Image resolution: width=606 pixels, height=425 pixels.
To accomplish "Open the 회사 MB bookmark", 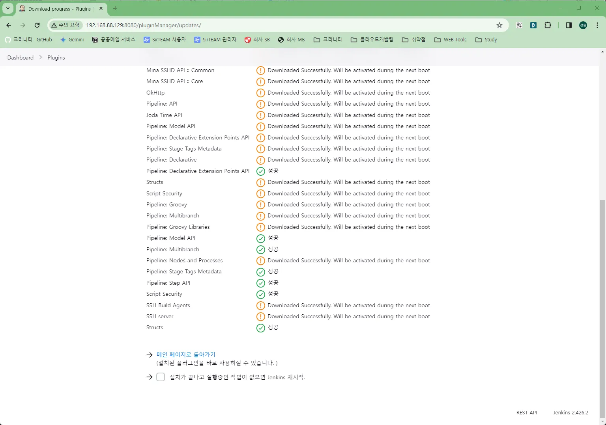I will pyautogui.click(x=291, y=40).
